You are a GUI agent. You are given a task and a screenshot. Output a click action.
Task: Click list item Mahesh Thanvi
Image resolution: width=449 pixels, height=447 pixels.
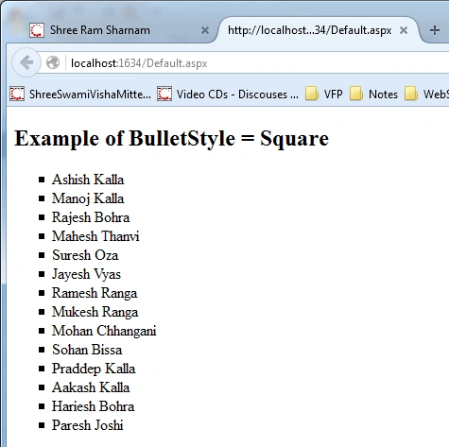95,236
